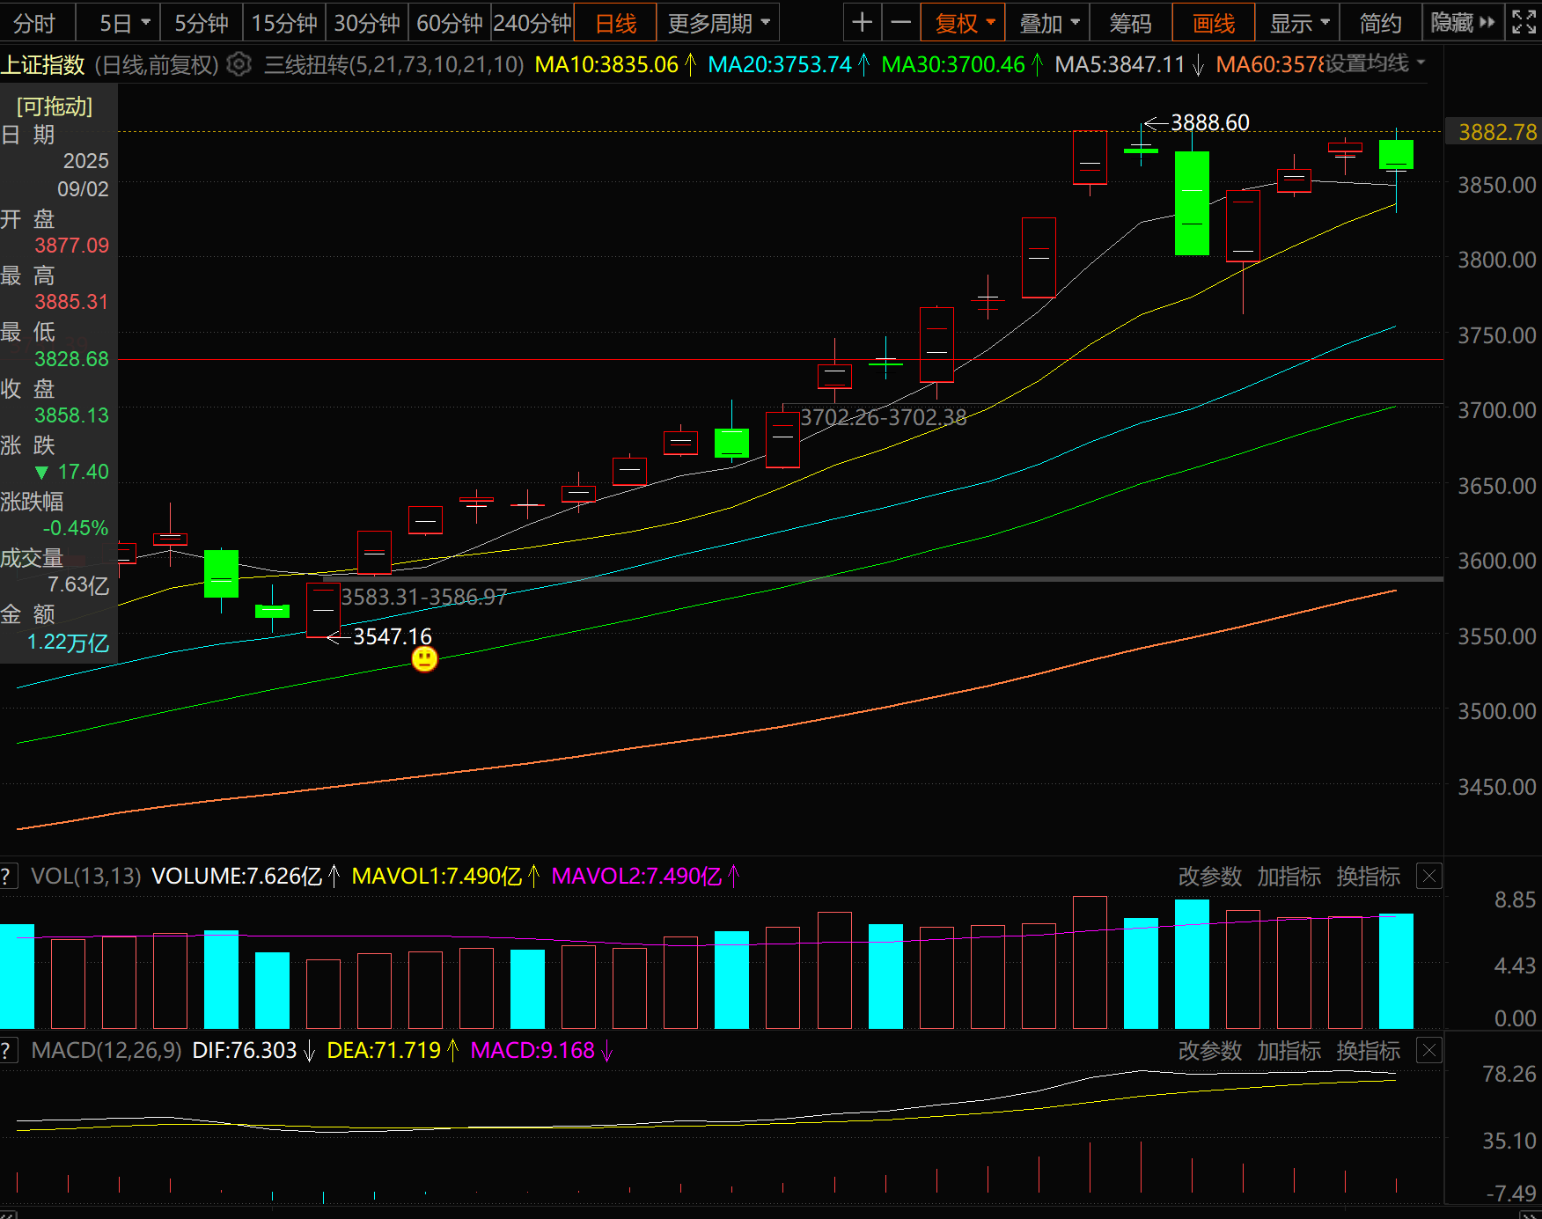Viewport: 1542px width, 1219px height.
Task: Toggle the 隐藏 side panel button
Action: (x=1463, y=23)
